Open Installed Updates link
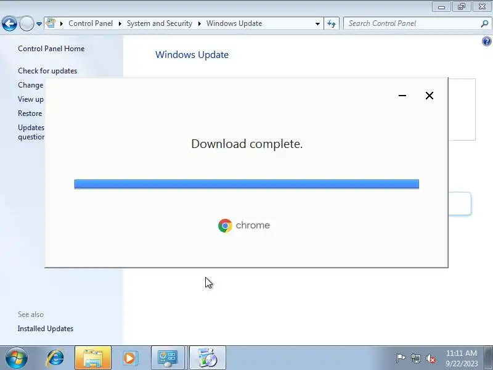The height and width of the screenshot is (370, 493). coord(46,329)
